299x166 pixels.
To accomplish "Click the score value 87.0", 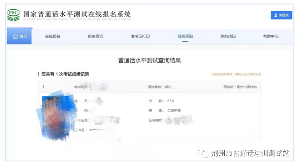I will point(170,101).
